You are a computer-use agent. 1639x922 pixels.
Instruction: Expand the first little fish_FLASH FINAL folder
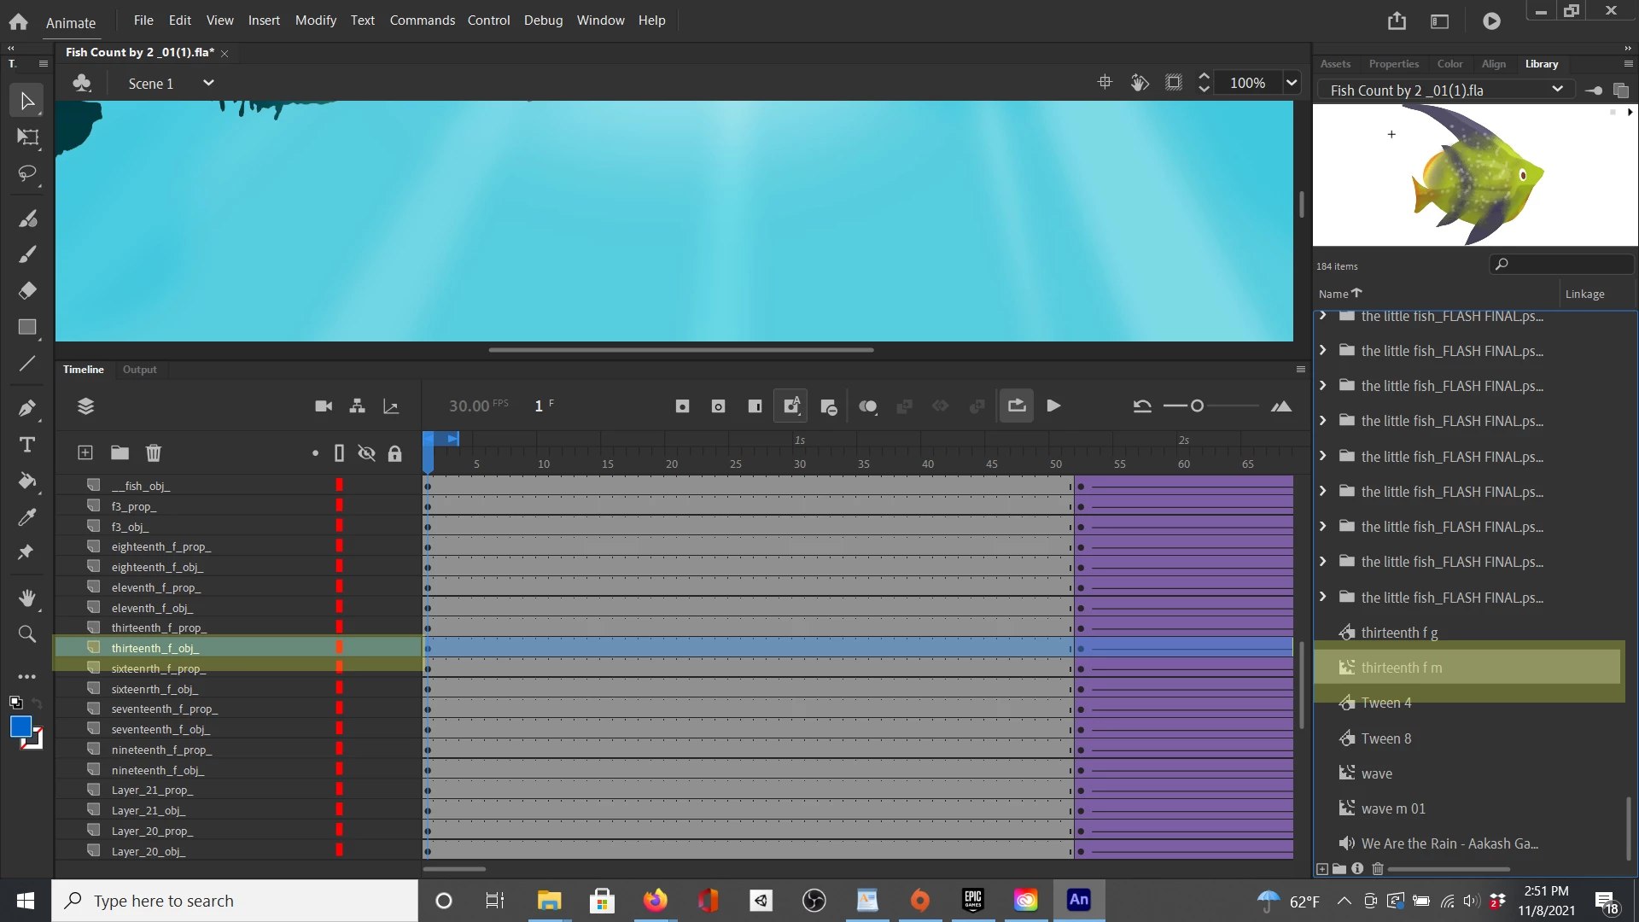[x=1322, y=316]
